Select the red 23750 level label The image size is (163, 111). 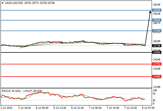157,64
